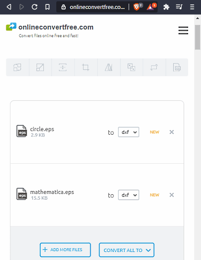The width and height of the screenshot is (201, 260).
Task: Open the Convert All To dropdown
Action: [x=127, y=250]
